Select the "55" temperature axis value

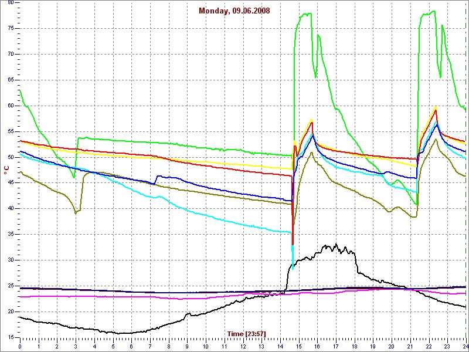click(11, 131)
